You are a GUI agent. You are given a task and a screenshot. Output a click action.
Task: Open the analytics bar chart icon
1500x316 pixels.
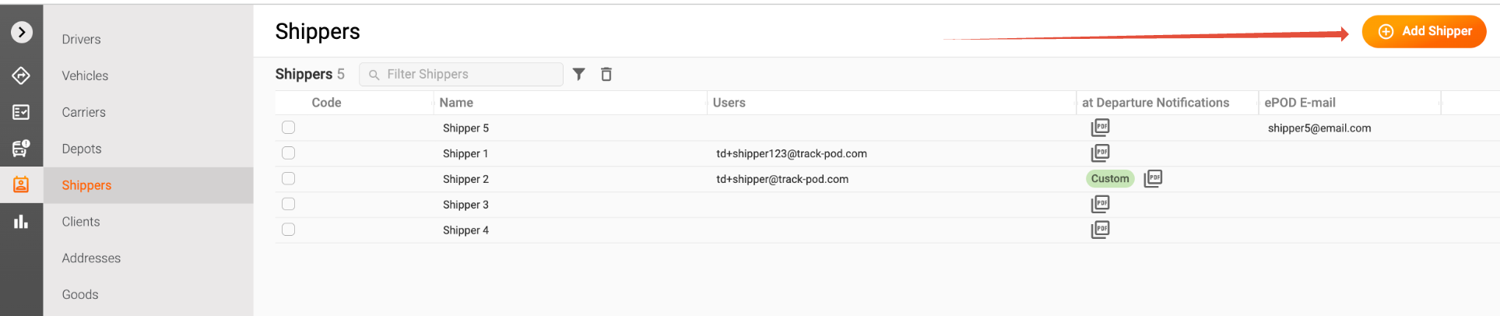[21, 222]
